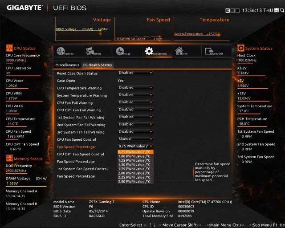Viewport: 285px width, 228px height.
Task: Open the Reset Case Open Status dropdown
Action: point(135,73)
